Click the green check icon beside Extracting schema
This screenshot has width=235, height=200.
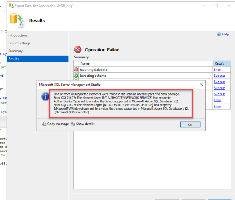coord(76,76)
